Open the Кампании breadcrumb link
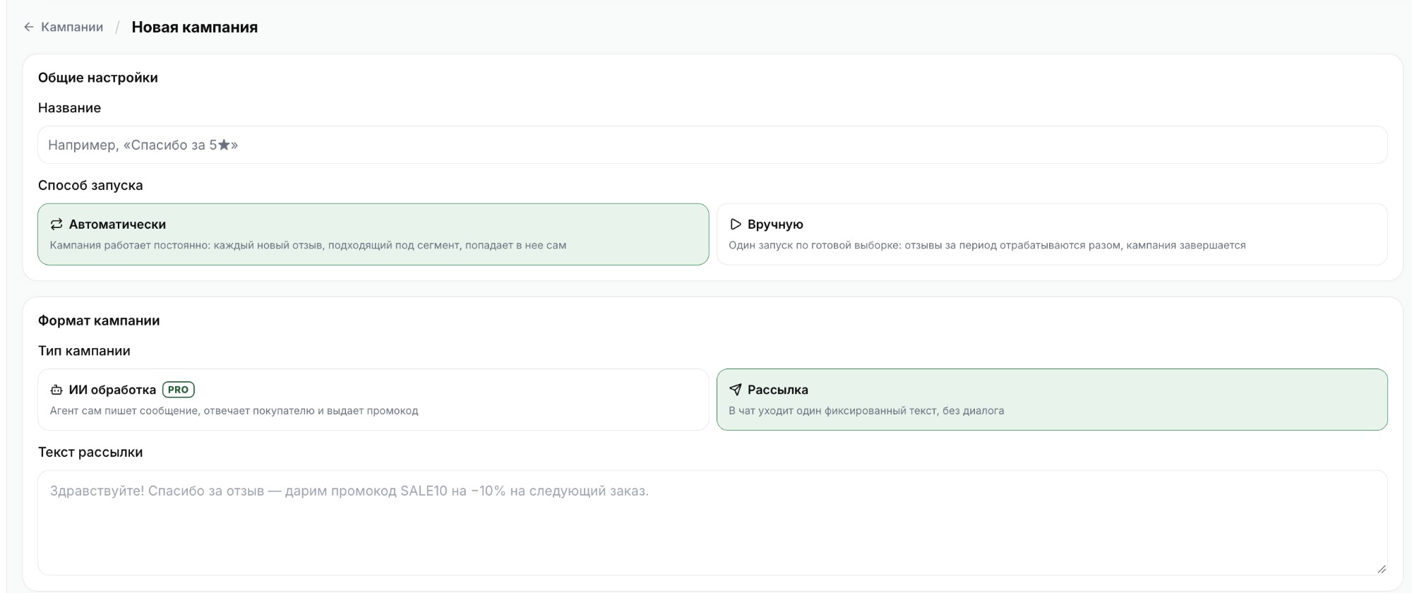This screenshot has height=593, width=1412. [x=71, y=27]
